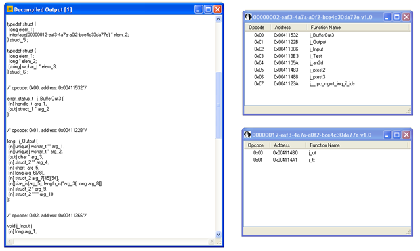Click the Decompiled Output window title icon
Viewport: 420px width, 251px height.
[x=10, y=9]
